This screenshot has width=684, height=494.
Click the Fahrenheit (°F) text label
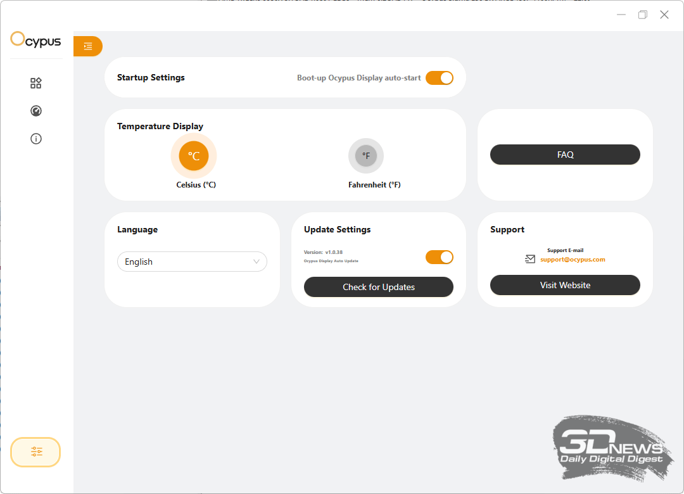point(374,185)
